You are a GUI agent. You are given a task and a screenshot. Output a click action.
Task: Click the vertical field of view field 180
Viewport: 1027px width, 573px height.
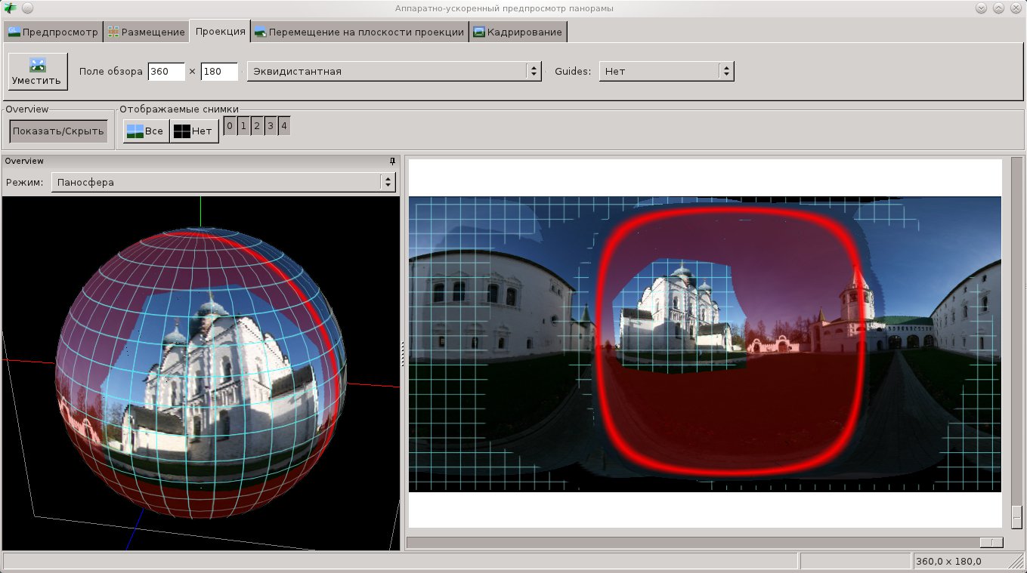218,71
